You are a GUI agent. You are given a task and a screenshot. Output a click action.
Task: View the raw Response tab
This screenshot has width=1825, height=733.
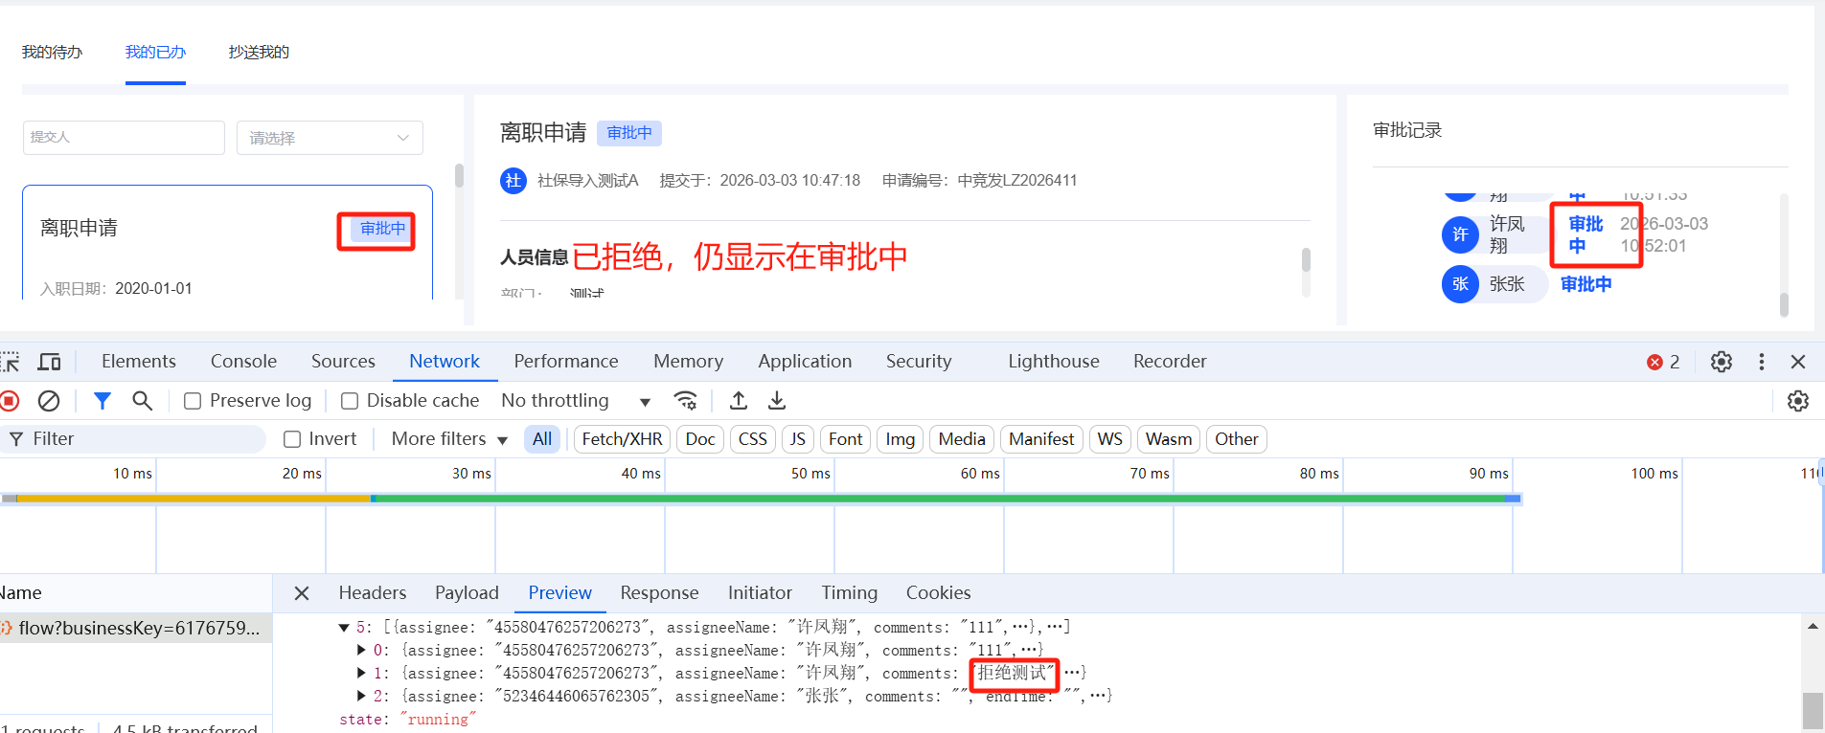[660, 593]
